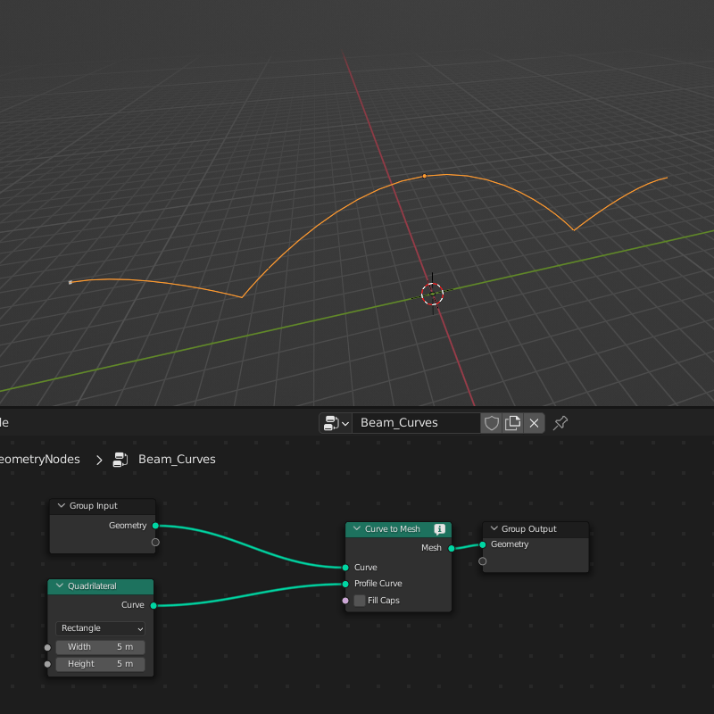This screenshot has width=714, height=714.
Task: Click the 3D cursor in the viewport
Action: point(433,295)
